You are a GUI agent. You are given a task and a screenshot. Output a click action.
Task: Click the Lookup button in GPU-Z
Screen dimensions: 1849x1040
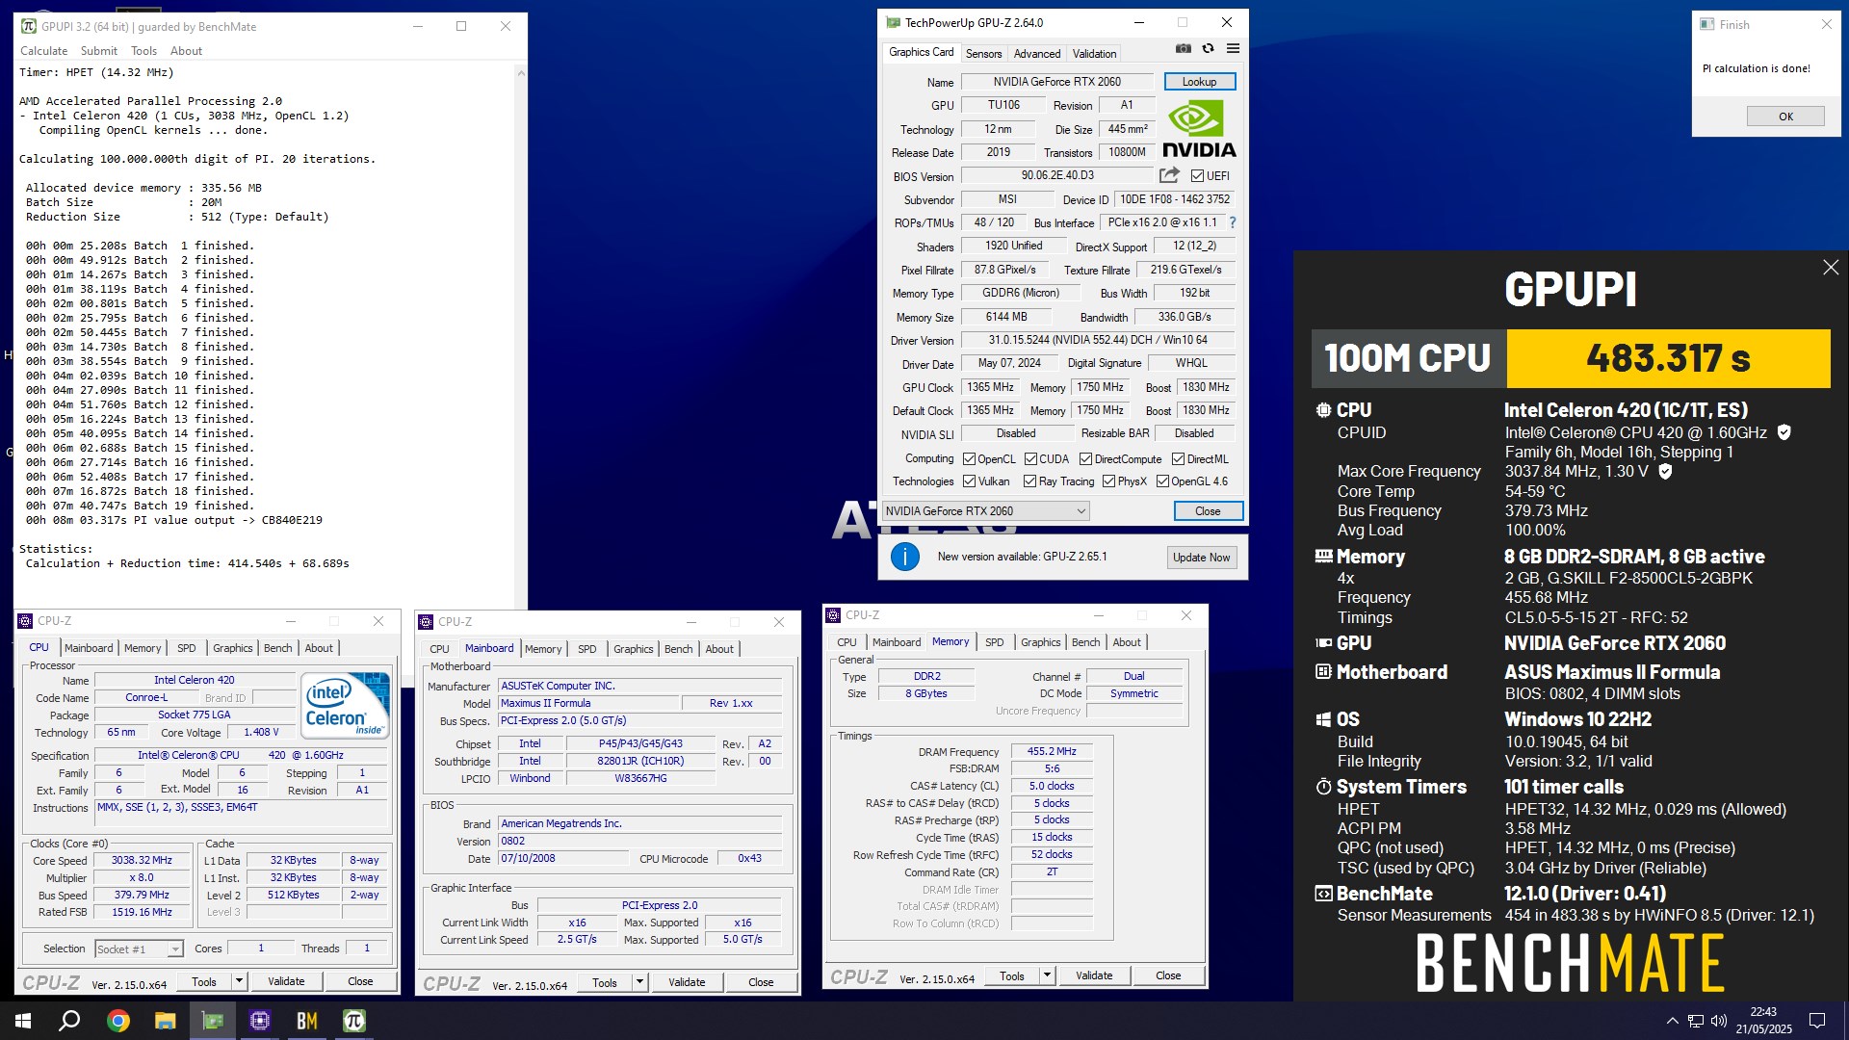[x=1199, y=82]
